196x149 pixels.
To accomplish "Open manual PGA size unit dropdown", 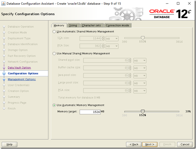I will (x=140, y=91).
